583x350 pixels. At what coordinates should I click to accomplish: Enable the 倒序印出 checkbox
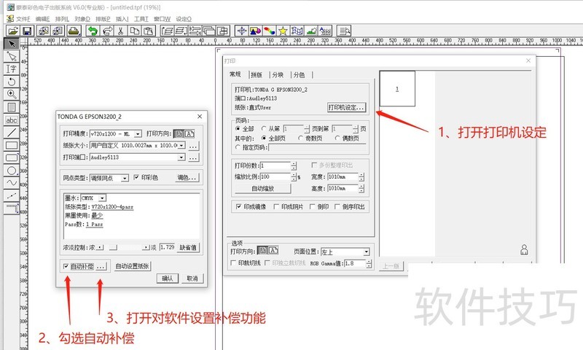click(x=337, y=206)
